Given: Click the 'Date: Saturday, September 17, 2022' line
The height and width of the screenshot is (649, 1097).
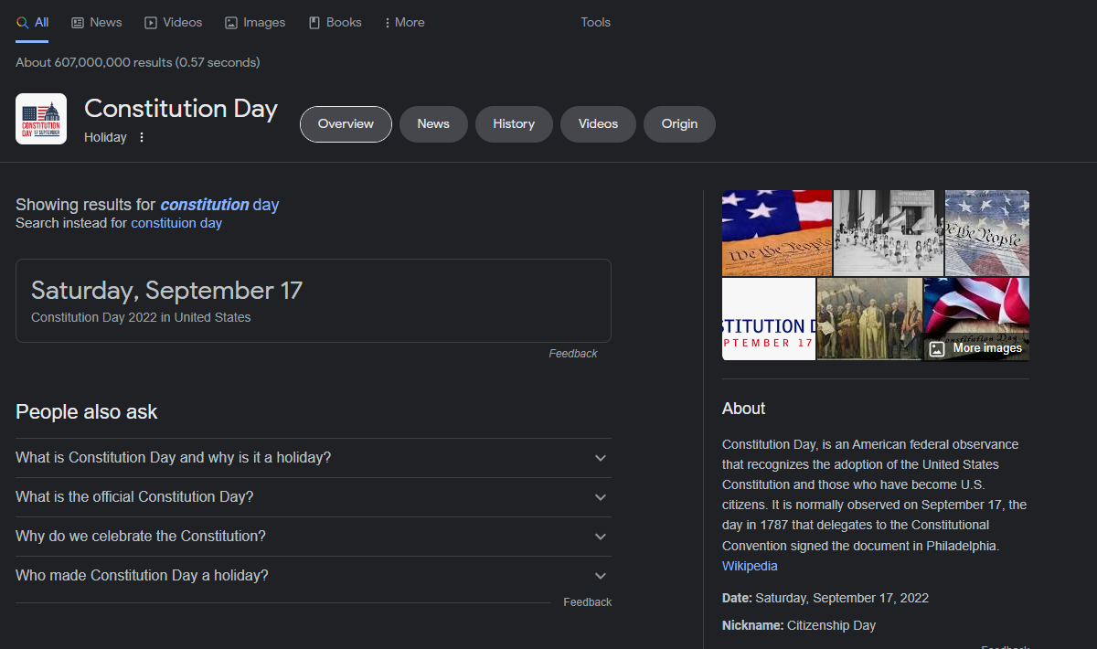Looking at the screenshot, I should coord(825,598).
